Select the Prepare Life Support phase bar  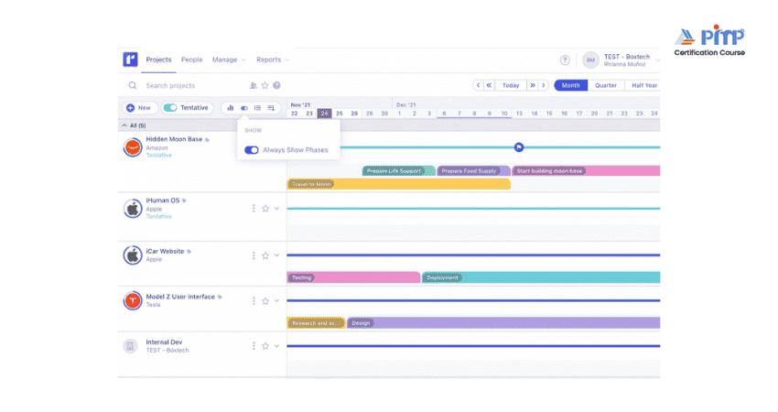pyautogui.click(x=399, y=171)
